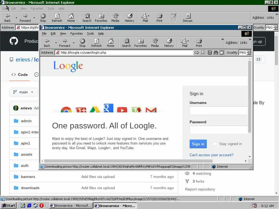Open Media in the background GitHub window toolbar
Screen dimensions: 279x209
pyautogui.click(x=115, y=18)
